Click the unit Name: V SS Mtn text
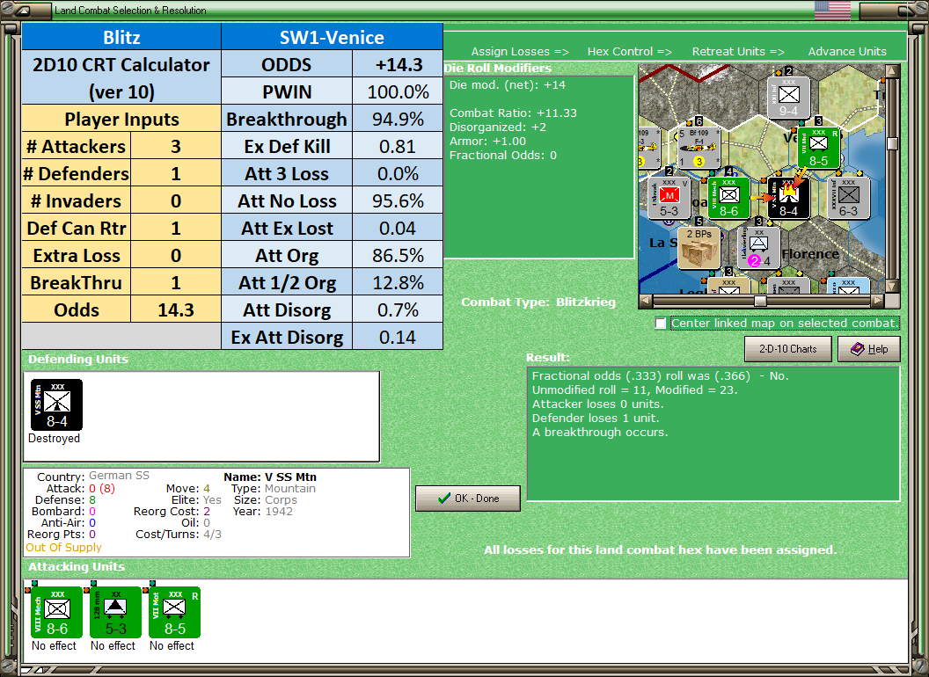The image size is (929, 677). [x=269, y=477]
